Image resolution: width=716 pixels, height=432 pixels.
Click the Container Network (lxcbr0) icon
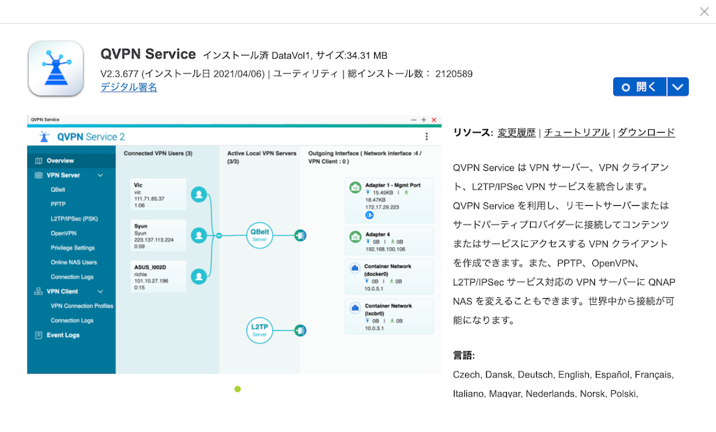click(x=355, y=308)
